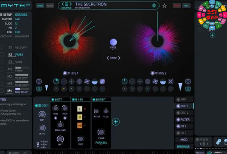
Task: Toggle the IRIS 1 power button
Action: pyautogui.click(x=65, y=73)
